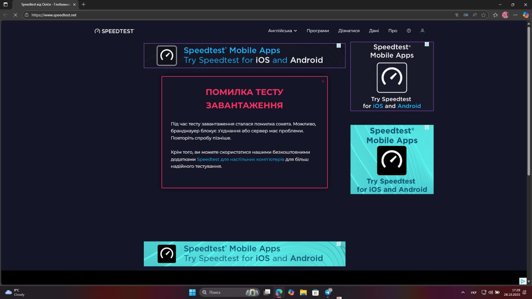Click the AdChoices icon at page bottom right

[523, 281]
